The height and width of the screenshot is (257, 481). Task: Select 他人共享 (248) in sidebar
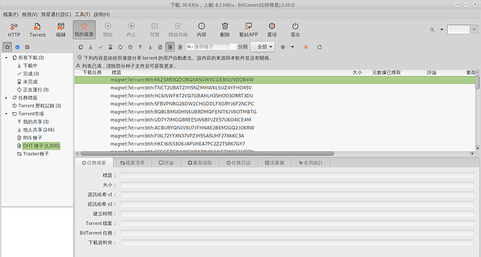(38, 130)
